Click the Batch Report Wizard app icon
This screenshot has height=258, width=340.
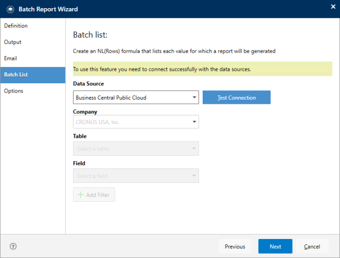pyautogui.click(x=10, y=9)
